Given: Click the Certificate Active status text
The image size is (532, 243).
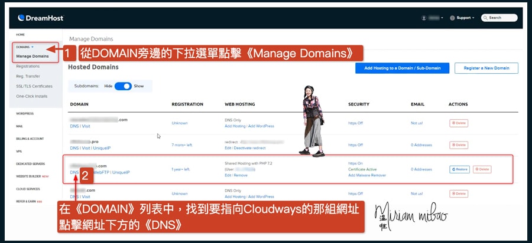Looking at the screenshot, I should (362, 169).
